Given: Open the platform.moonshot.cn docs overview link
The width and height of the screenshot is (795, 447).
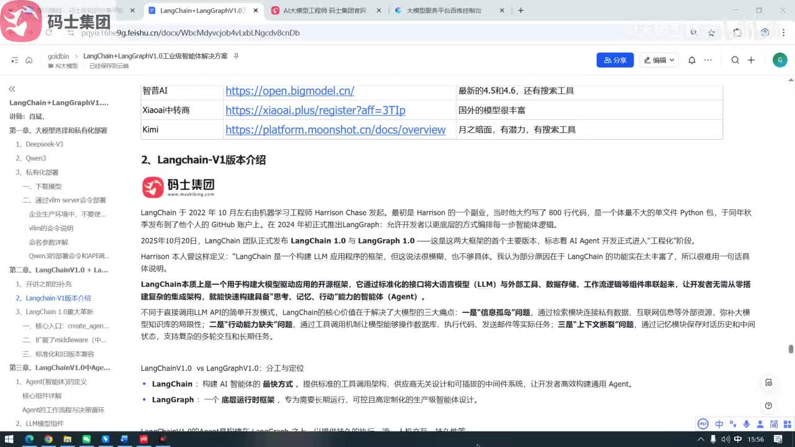Looking at the screenshot, I should (335, 130).
